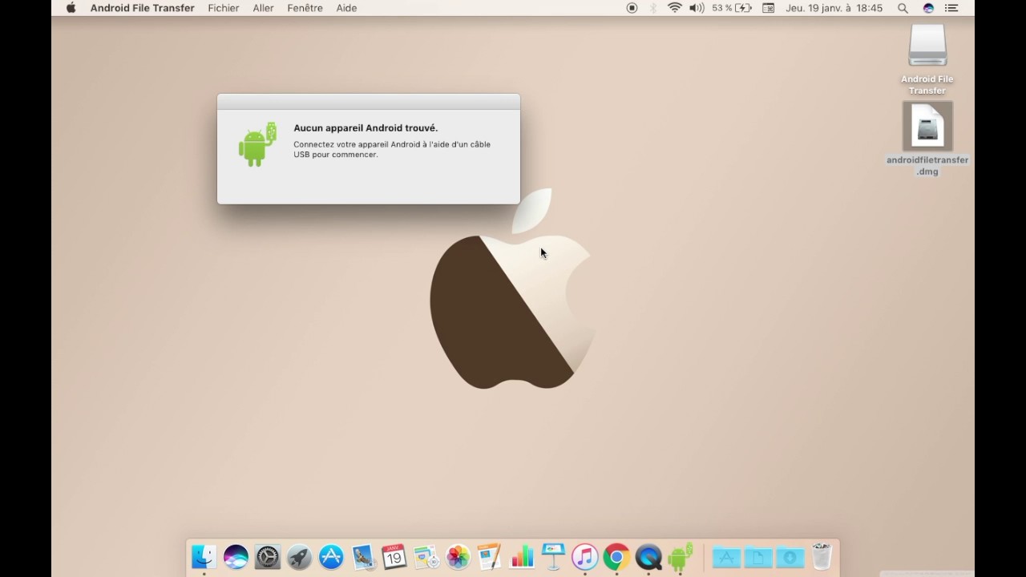Activate Siri in the menu bar

[x=928, y=8]
